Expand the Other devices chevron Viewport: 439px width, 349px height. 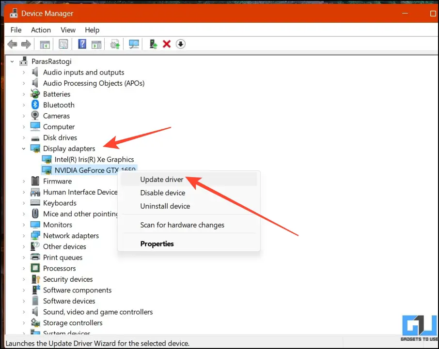(x=24, y=246)
